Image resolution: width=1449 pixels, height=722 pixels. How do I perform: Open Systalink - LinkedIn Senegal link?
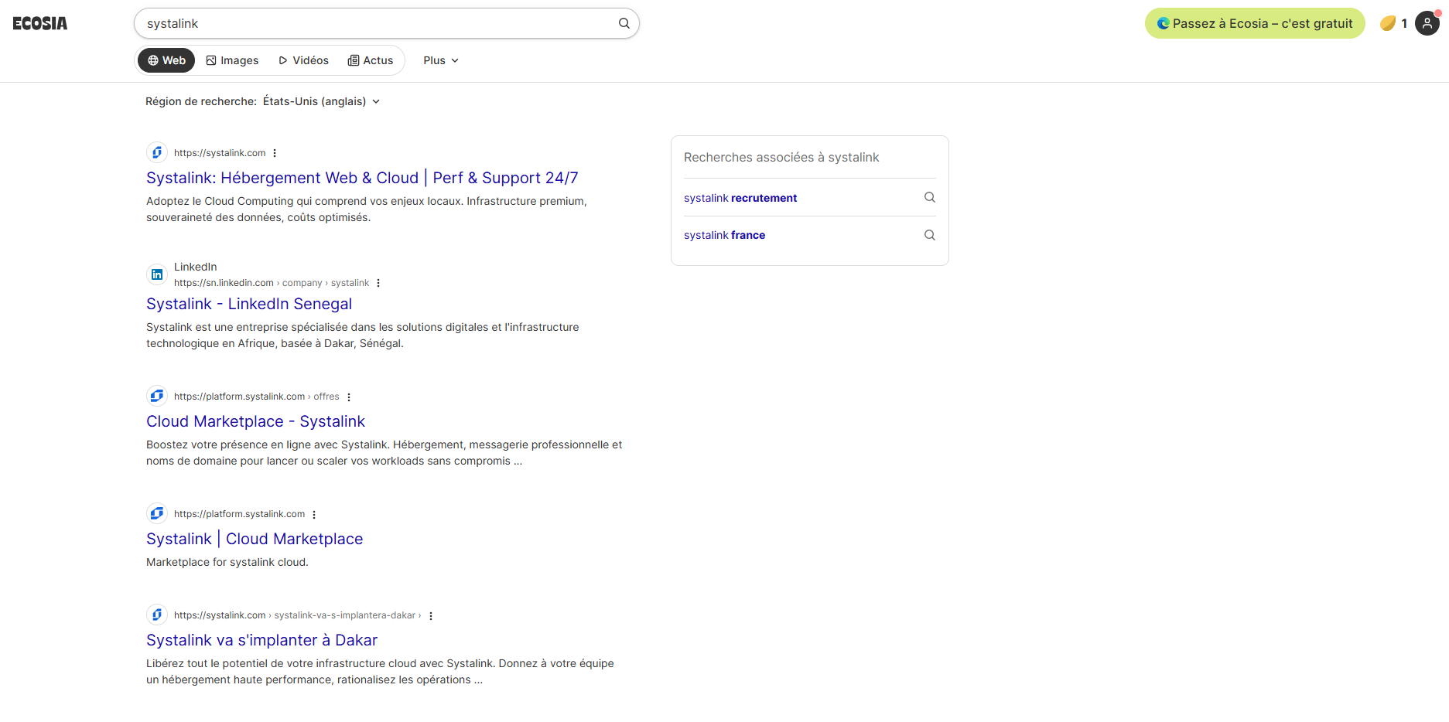[249, 304]
